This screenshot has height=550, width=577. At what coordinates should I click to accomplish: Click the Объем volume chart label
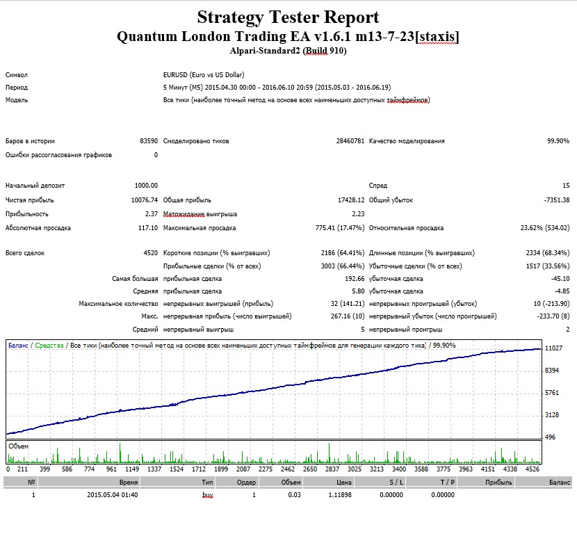pos(18,446)
